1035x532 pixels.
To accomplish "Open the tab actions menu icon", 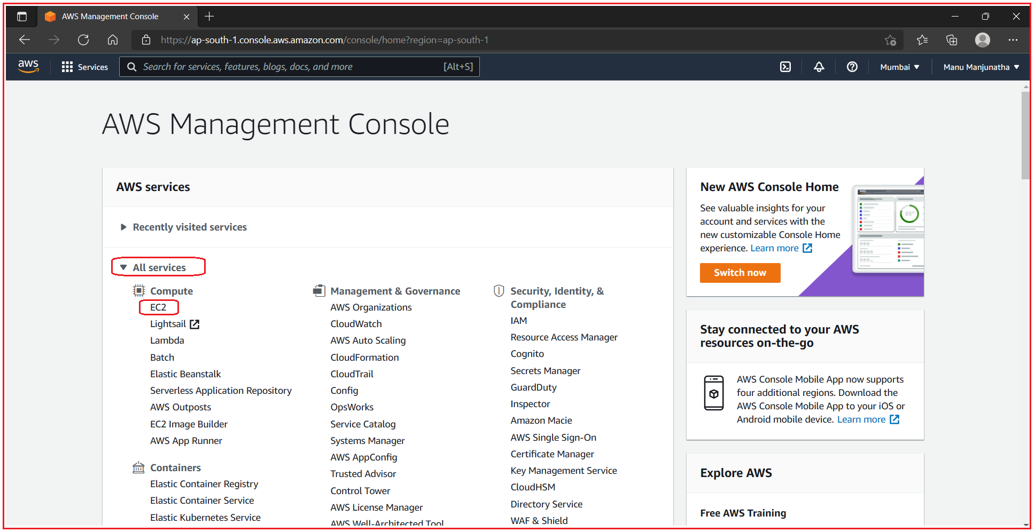I will 22,17.
